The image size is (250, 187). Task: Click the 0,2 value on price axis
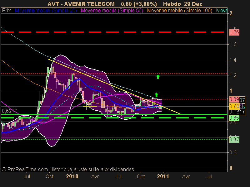(x=233, y=152)
